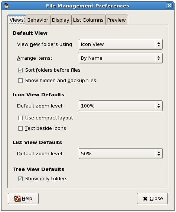The height and width of the screenshot is (212, 176).
Task: Click the 'Arrange items:' label
Action: 35,58
